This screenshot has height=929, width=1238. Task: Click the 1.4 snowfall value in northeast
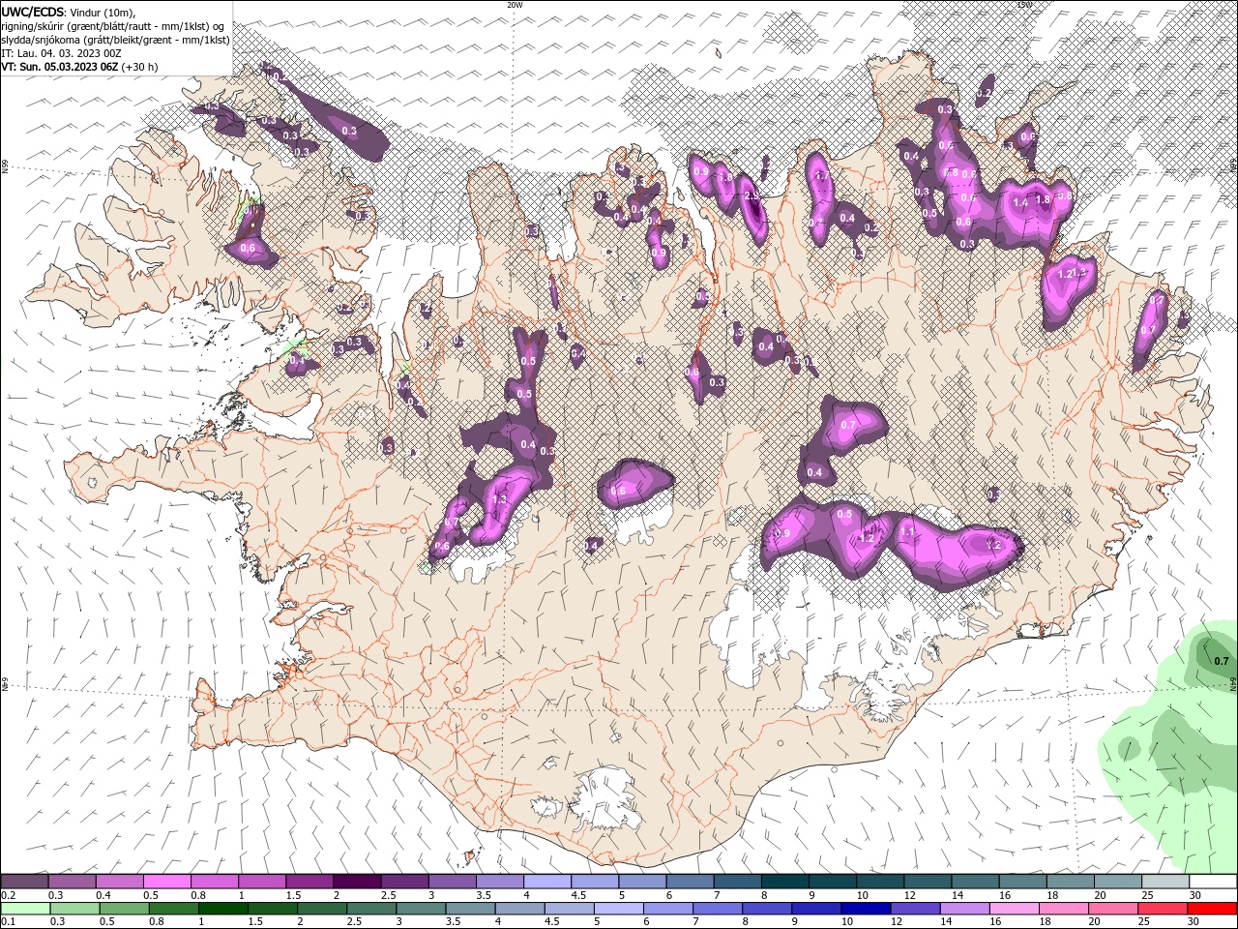[x=1021, y=202]
